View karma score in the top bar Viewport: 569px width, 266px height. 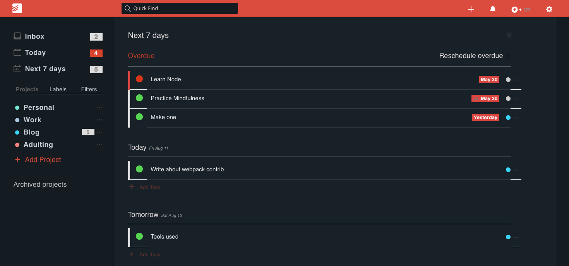(520, 9)
